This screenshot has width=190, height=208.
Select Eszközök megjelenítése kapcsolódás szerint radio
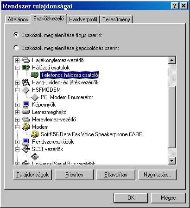coord(16,48)
